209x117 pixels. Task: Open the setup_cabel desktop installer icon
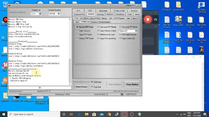pos(178,21)
